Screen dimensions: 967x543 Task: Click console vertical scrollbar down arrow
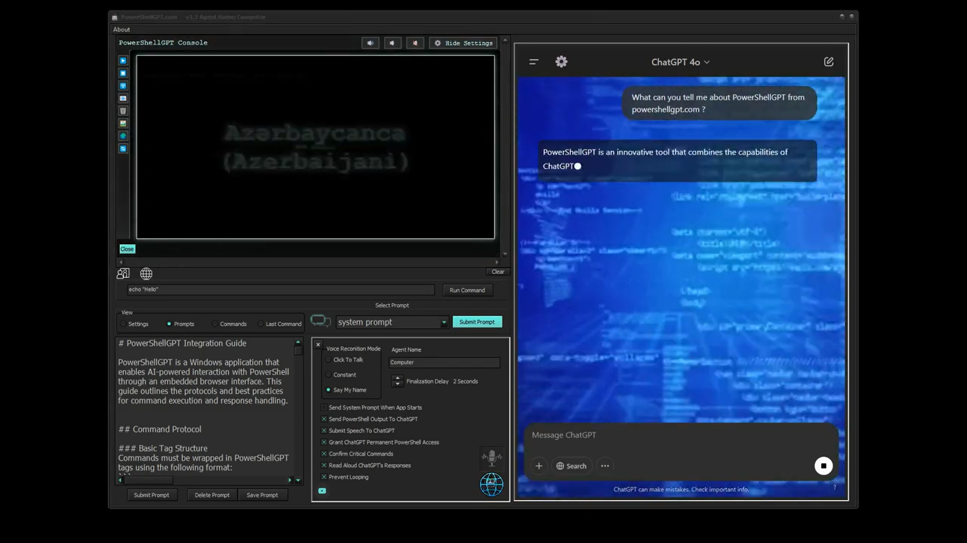[x=505, y=254]
